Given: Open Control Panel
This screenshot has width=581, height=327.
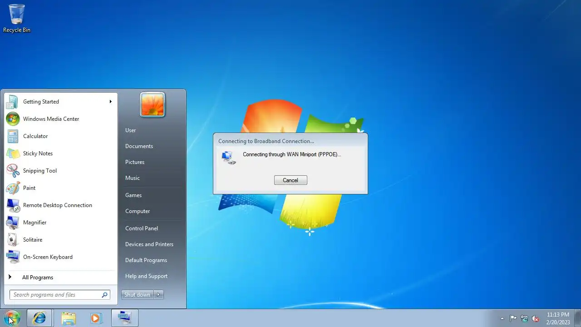Looking at the screenshot, I should [142, 228].
